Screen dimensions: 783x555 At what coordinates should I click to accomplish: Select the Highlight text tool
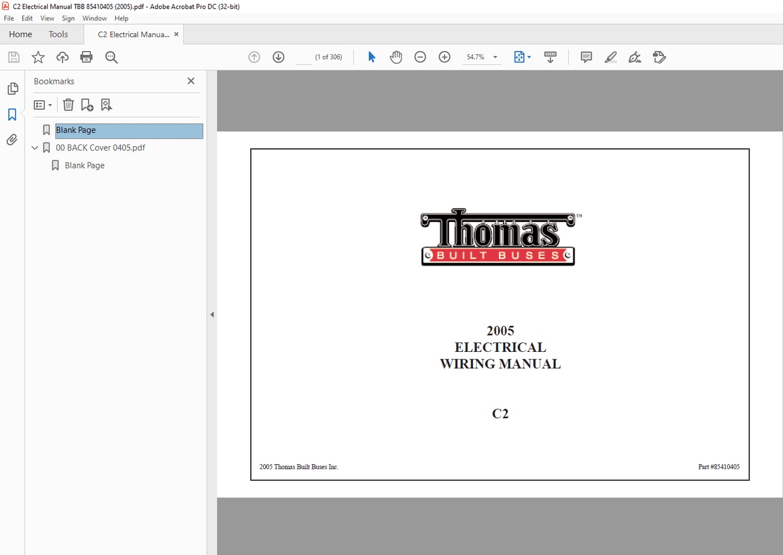click(610, 57)
